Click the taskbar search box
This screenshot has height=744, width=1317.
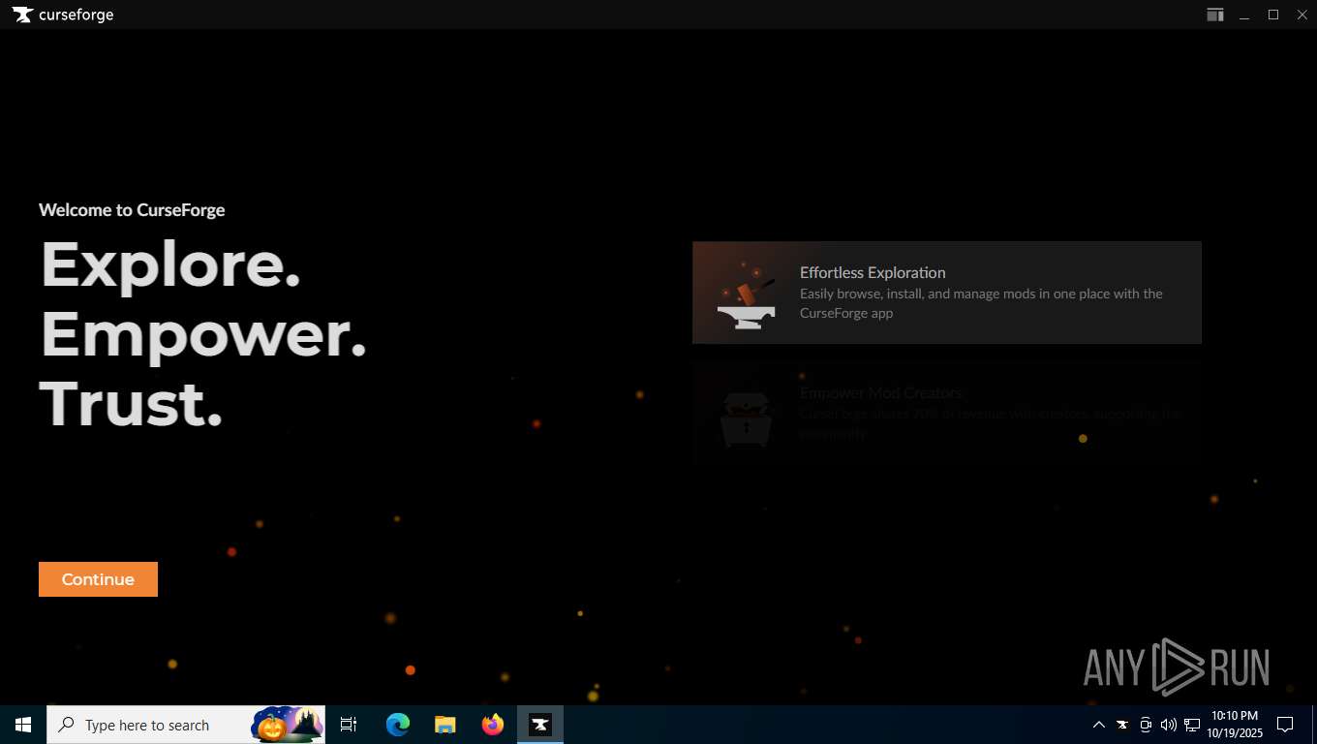[x=186, y=725]
